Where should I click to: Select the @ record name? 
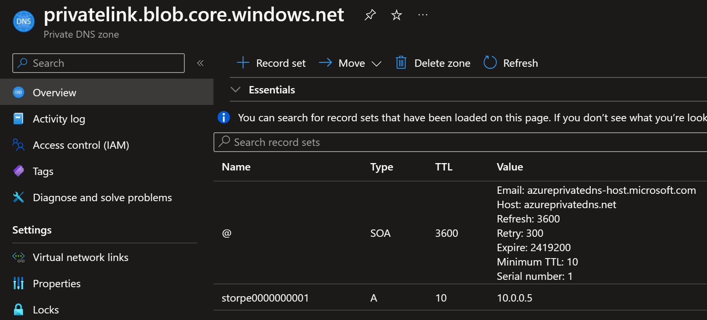click(227, 233)
